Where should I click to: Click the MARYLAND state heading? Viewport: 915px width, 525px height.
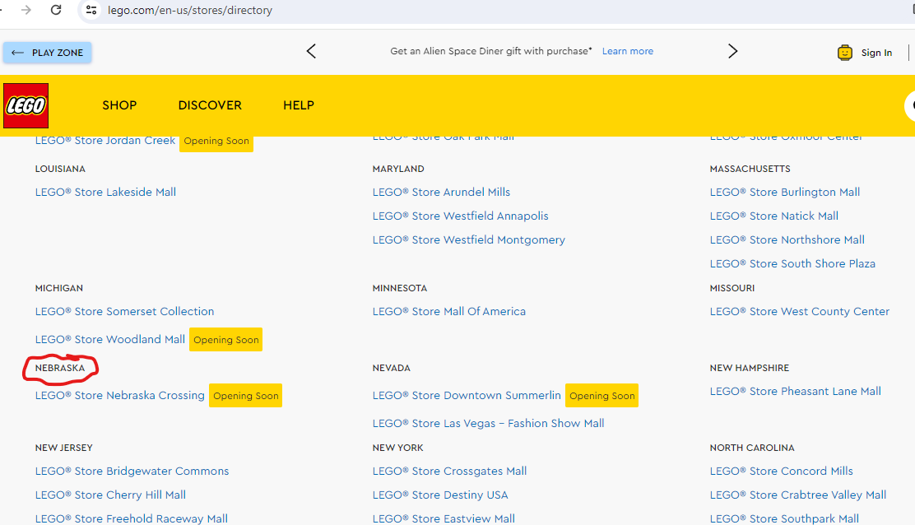pyautogui.click(x=398, y=170)
